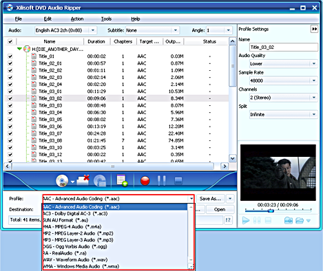323x271 pixels.
Task: Click the Xilisoft app icon in title bar
Action: [10, 8]
